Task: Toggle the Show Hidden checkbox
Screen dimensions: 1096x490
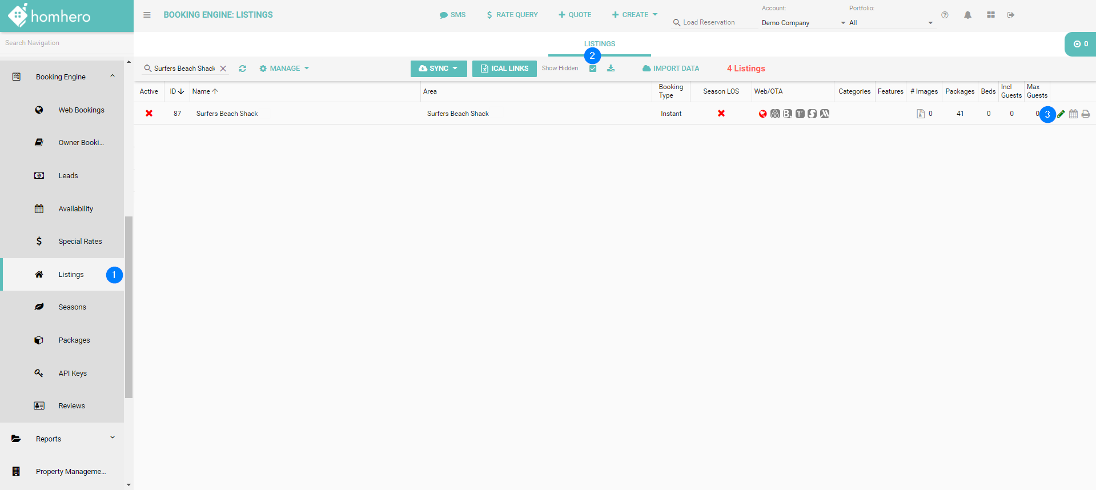Action: (x=593, y=69)
